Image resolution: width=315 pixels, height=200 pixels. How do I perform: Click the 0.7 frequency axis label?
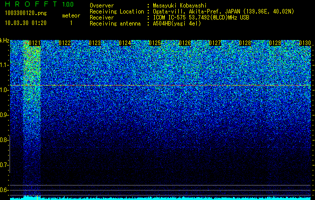[4, 165]
